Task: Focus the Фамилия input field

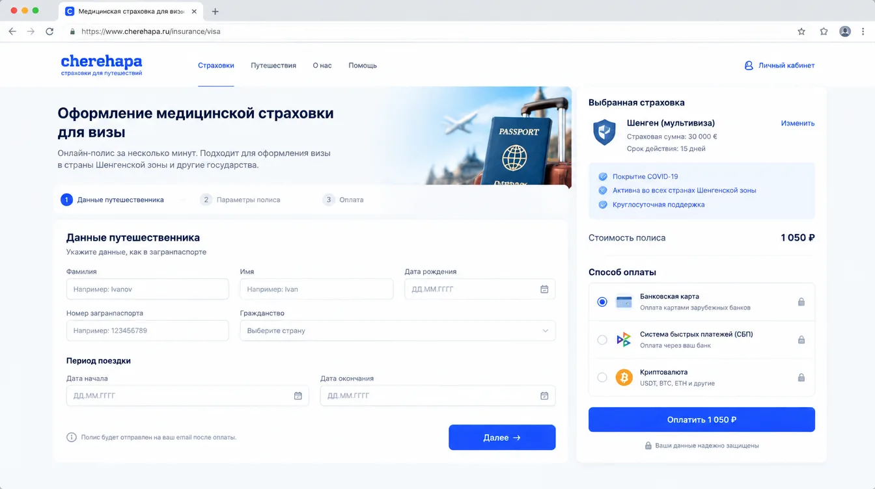Action: [x=148, y=289]
